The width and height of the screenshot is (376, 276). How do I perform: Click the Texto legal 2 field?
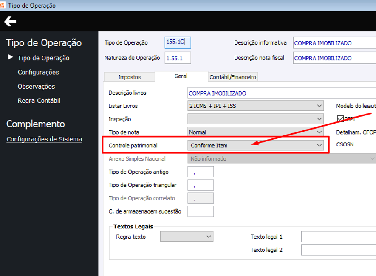(339, 250)
